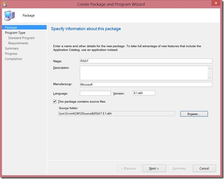Viewport: 224px width, 179px height.
Task: Select the Standard Program step
Action: pos(21,38)
